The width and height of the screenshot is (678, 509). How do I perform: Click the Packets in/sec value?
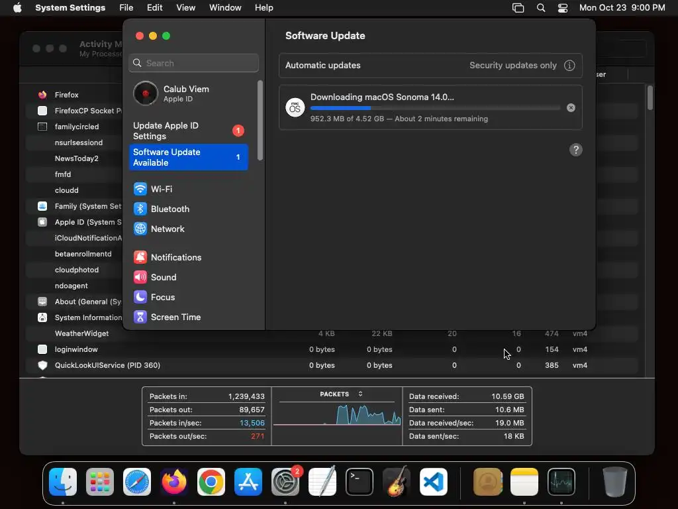(x=252, y=423)
